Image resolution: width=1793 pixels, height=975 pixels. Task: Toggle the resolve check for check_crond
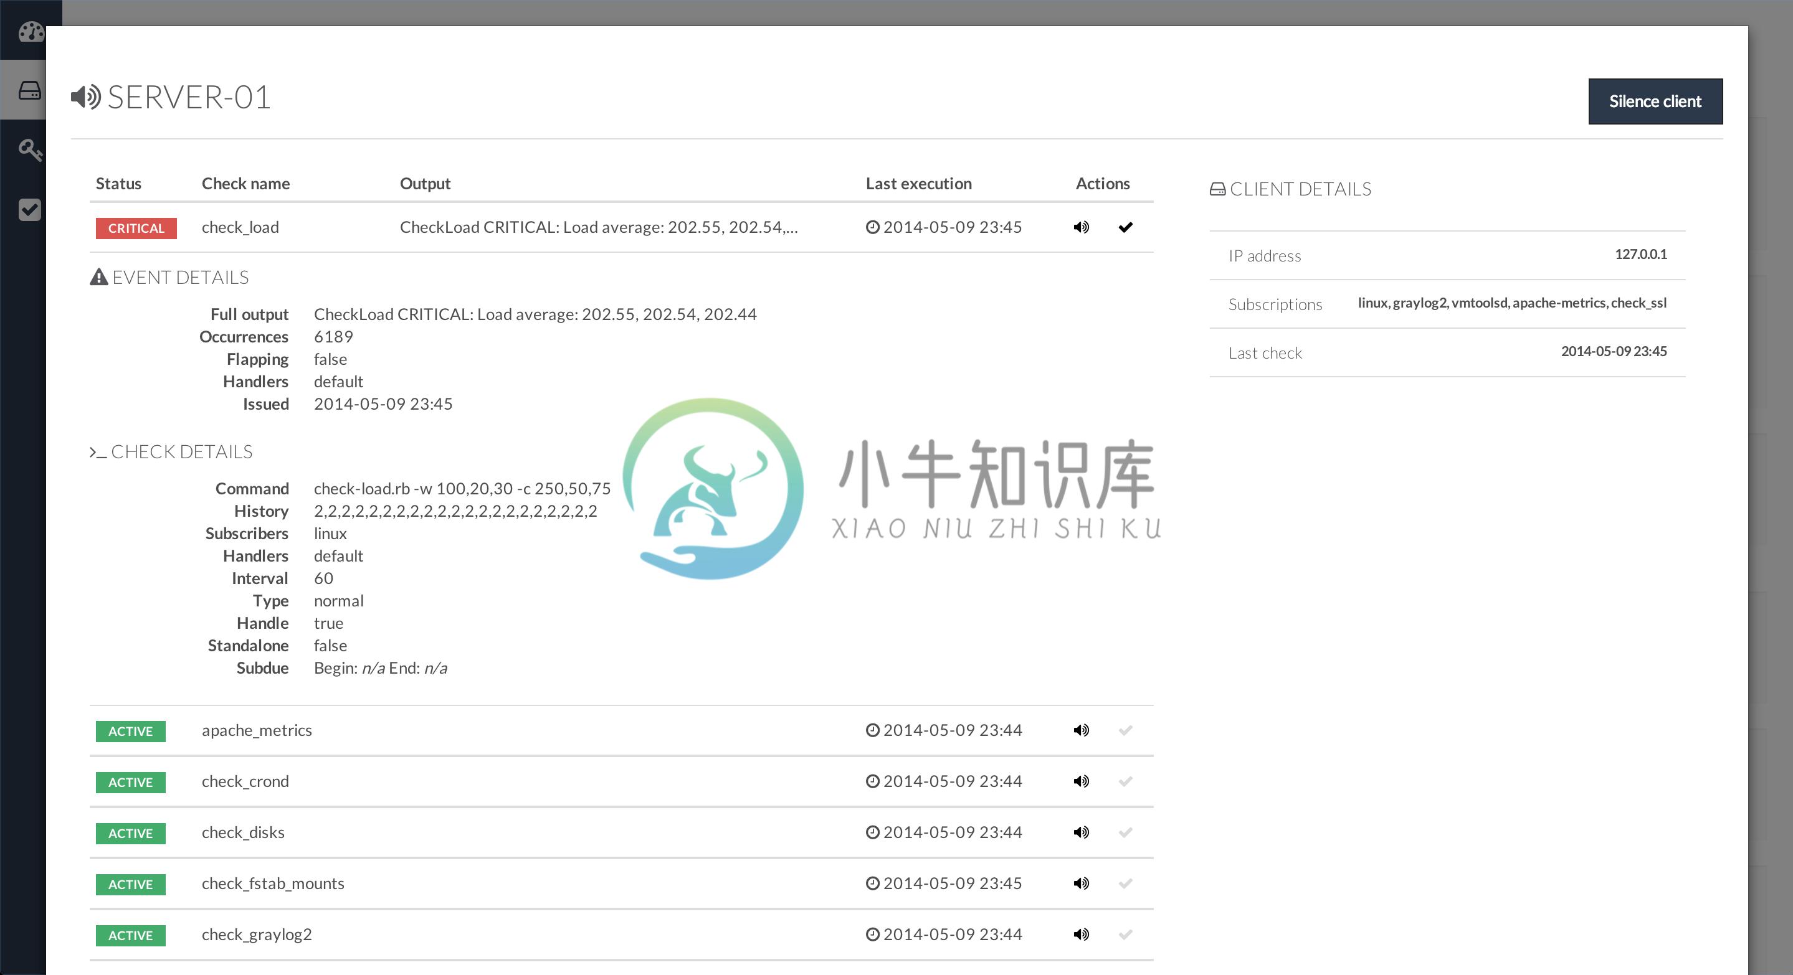point(1123,781)
